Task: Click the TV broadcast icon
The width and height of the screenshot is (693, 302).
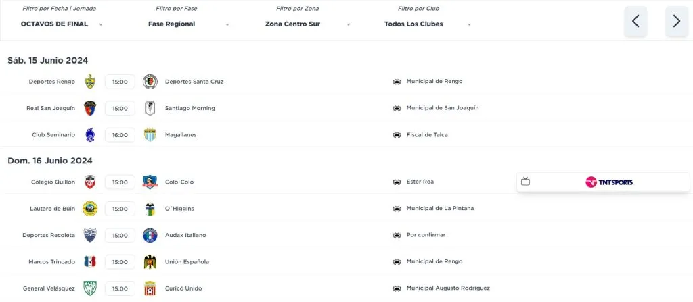Action: tap(526, 182)
